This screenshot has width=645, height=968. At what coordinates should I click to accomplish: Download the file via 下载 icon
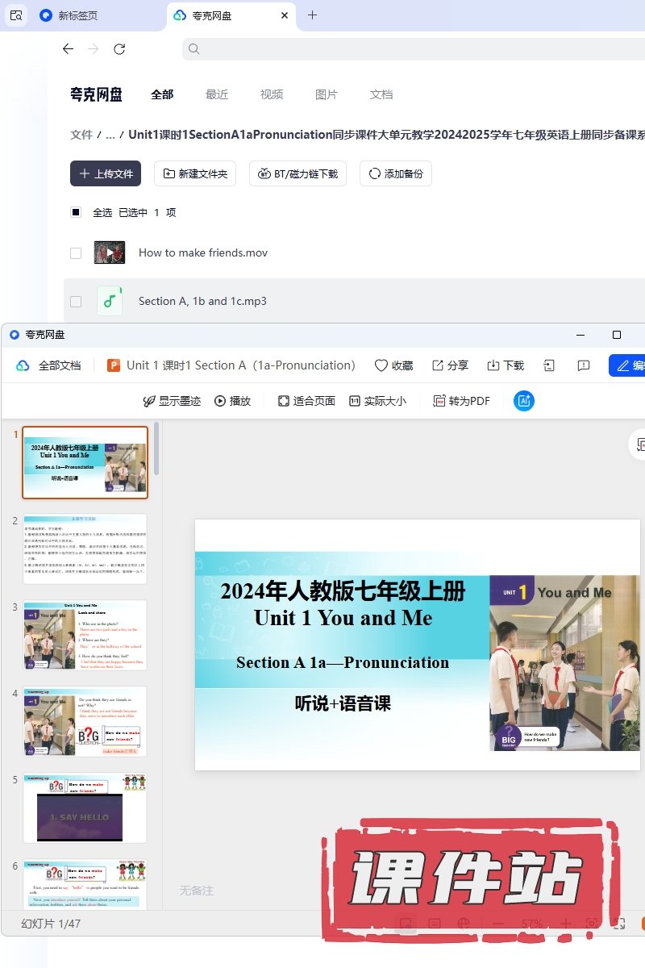[493, 365]
